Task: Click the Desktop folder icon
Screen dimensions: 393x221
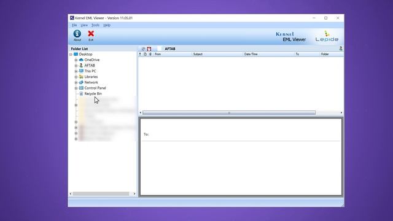Action: tap(76, 55)
